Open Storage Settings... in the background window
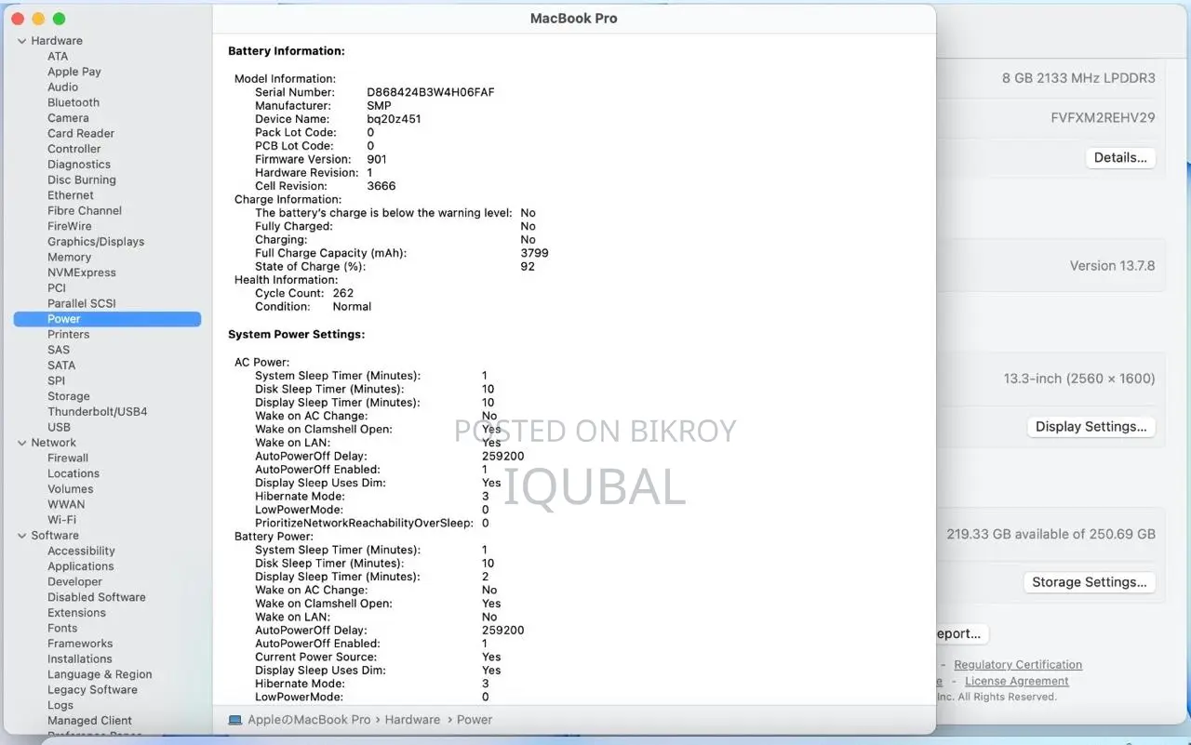Viewport: 1191px width, 745px height. click(x=1090, y=582)
